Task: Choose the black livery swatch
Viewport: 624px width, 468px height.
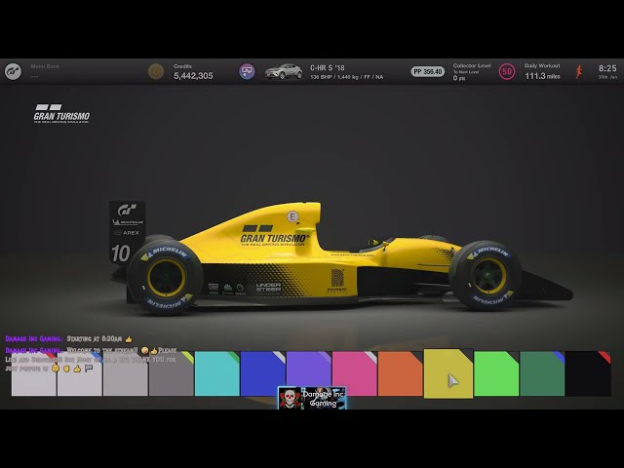Action: coord(588,373)
